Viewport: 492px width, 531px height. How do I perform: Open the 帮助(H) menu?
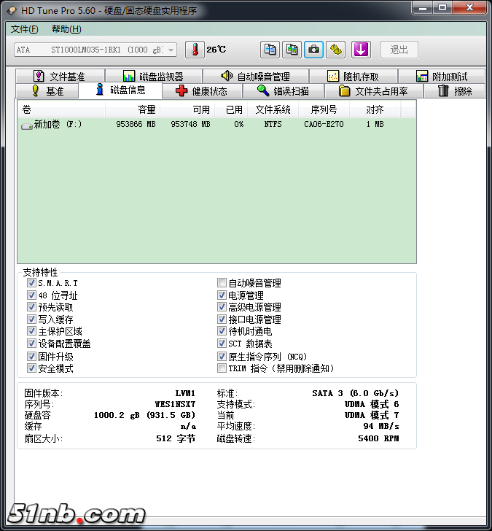[66, 29]
